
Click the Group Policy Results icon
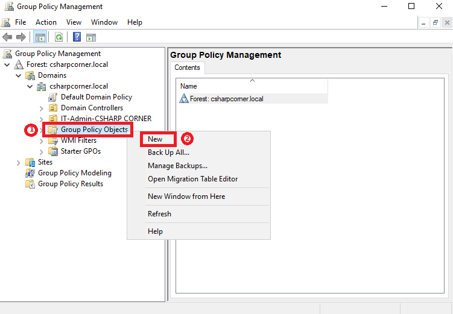point(30,184)
